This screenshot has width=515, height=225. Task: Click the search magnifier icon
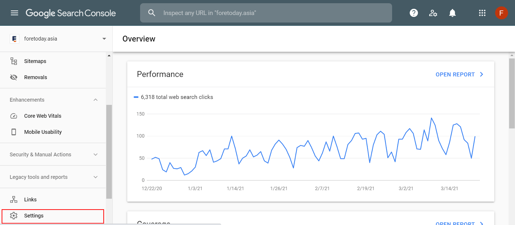tap(152, 13)
